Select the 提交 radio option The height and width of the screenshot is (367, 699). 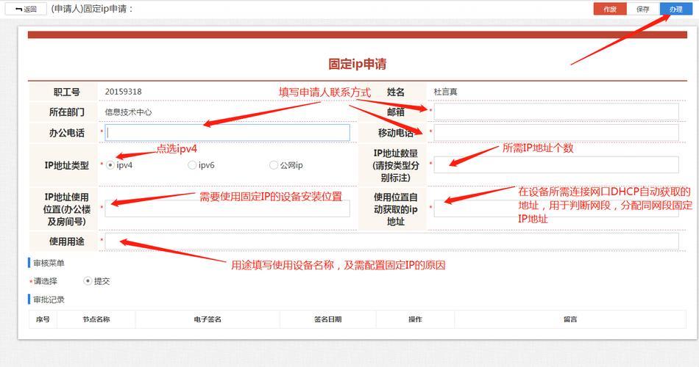[88, 280]
